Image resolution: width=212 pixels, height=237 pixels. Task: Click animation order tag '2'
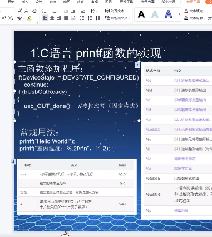(13, 162)
